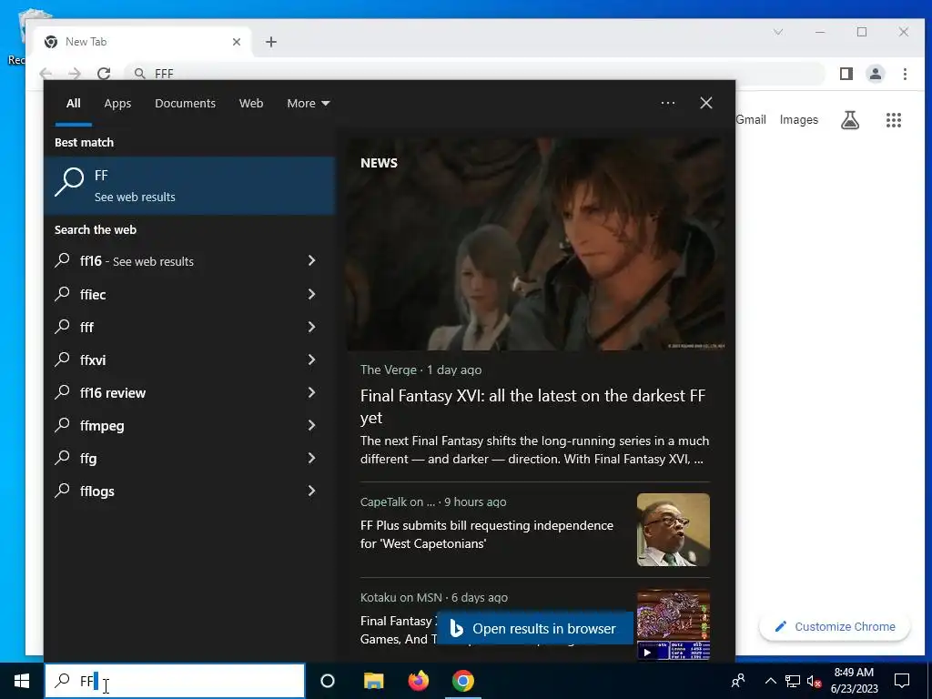Click Chrome's forward arrow

[x=75, y=73]
